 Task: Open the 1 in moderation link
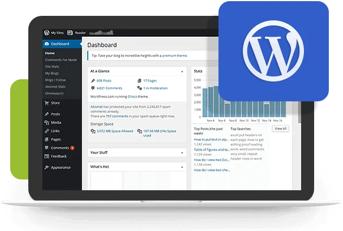(155, 88)
